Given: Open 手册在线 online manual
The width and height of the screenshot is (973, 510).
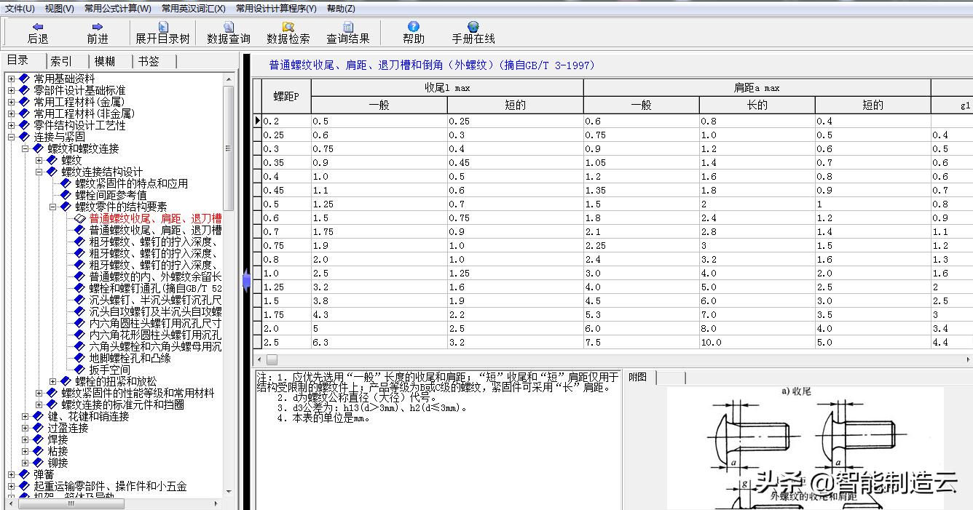Looking at the screenshot, I should (473, 32).
